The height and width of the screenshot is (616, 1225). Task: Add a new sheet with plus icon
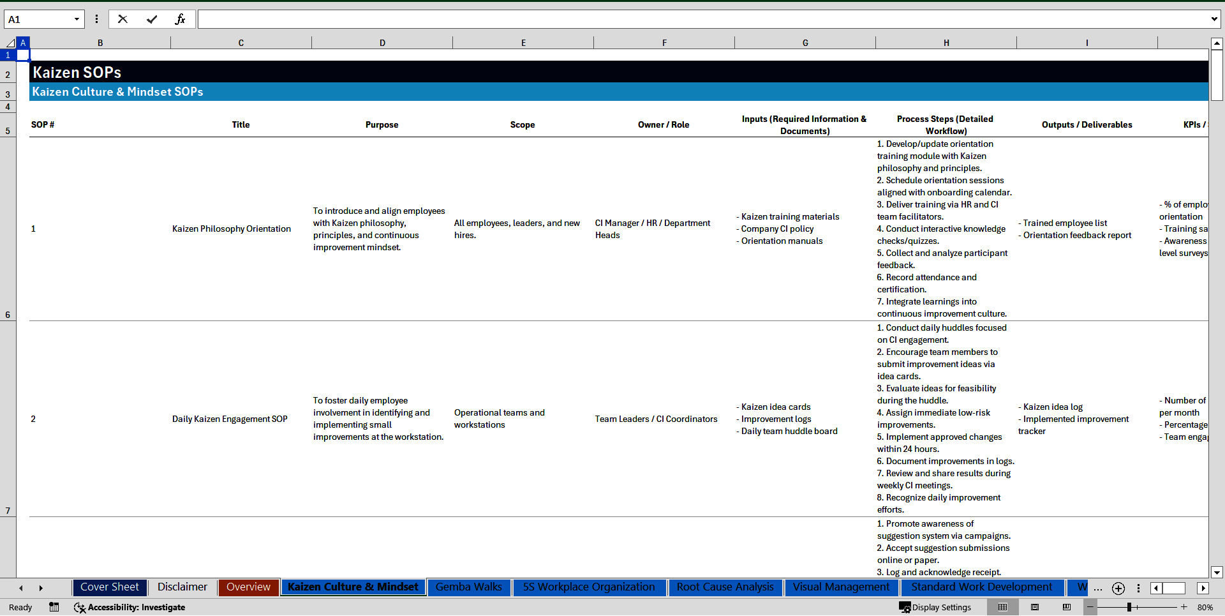point(1118,588)
